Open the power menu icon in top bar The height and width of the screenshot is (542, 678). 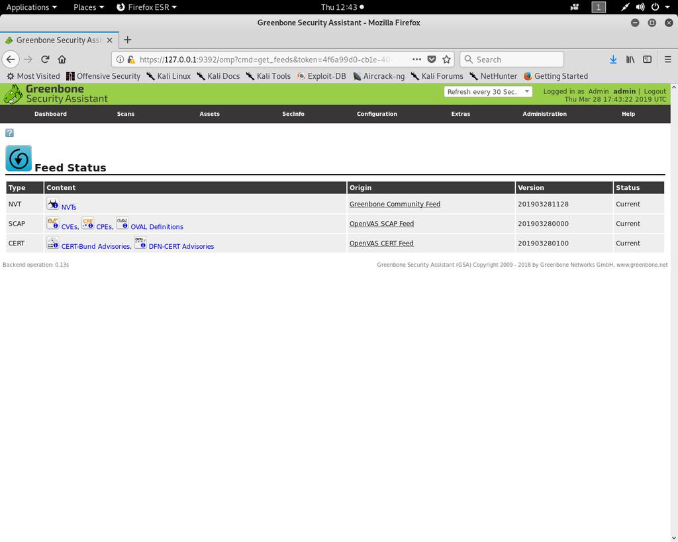655,7
